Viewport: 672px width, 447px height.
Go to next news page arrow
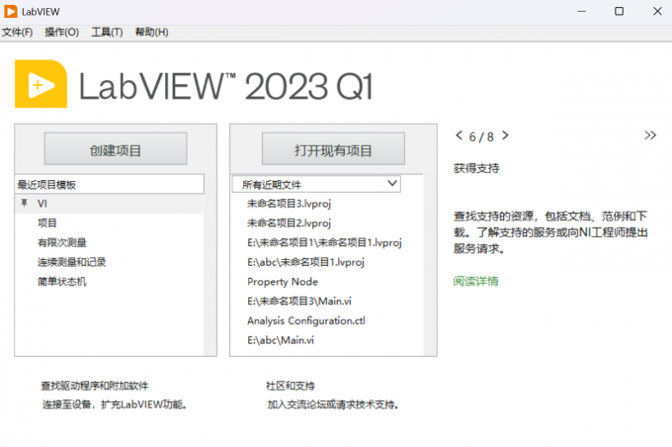coord(505,135)
